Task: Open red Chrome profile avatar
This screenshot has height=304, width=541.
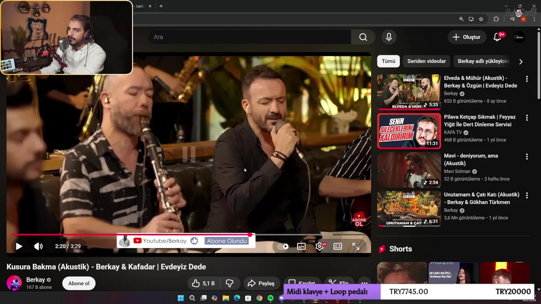Action: click(x=523, y=19)
